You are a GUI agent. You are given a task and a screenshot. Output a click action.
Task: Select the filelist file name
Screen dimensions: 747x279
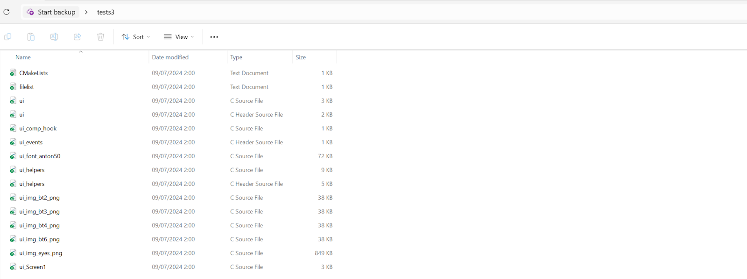27,87
